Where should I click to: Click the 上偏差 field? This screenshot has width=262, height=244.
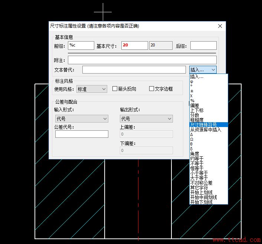146,134
